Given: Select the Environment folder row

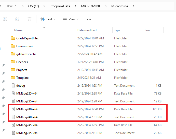Looking at the screenshot, I should [25, 46].
